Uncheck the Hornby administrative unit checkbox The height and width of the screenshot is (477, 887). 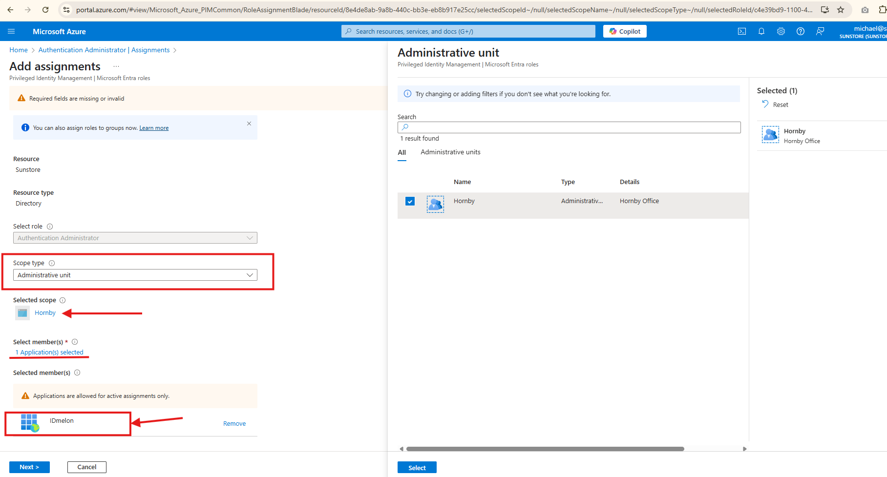pos(410,201)
